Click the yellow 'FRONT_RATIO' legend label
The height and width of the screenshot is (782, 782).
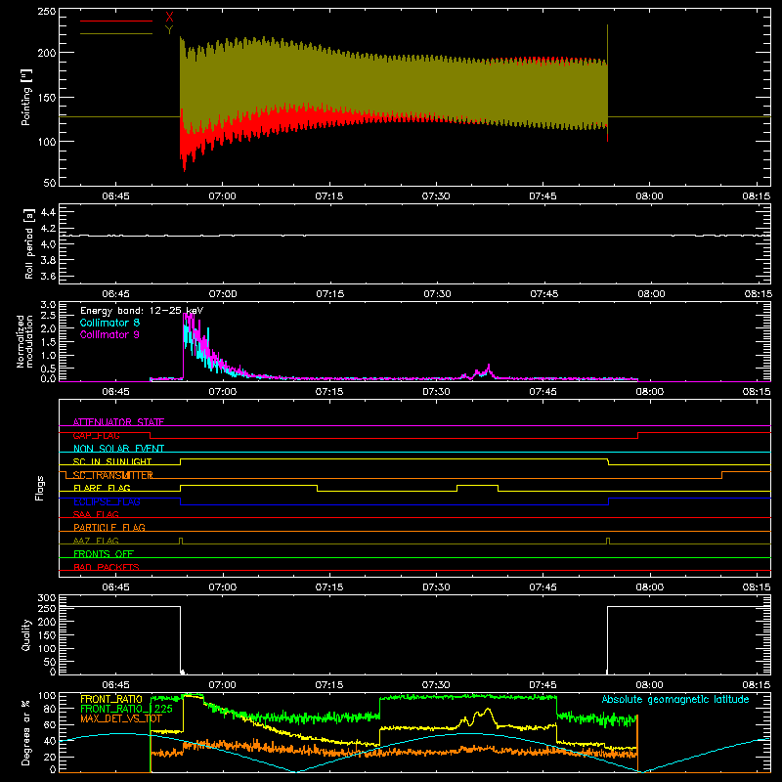tap(111, 699)
